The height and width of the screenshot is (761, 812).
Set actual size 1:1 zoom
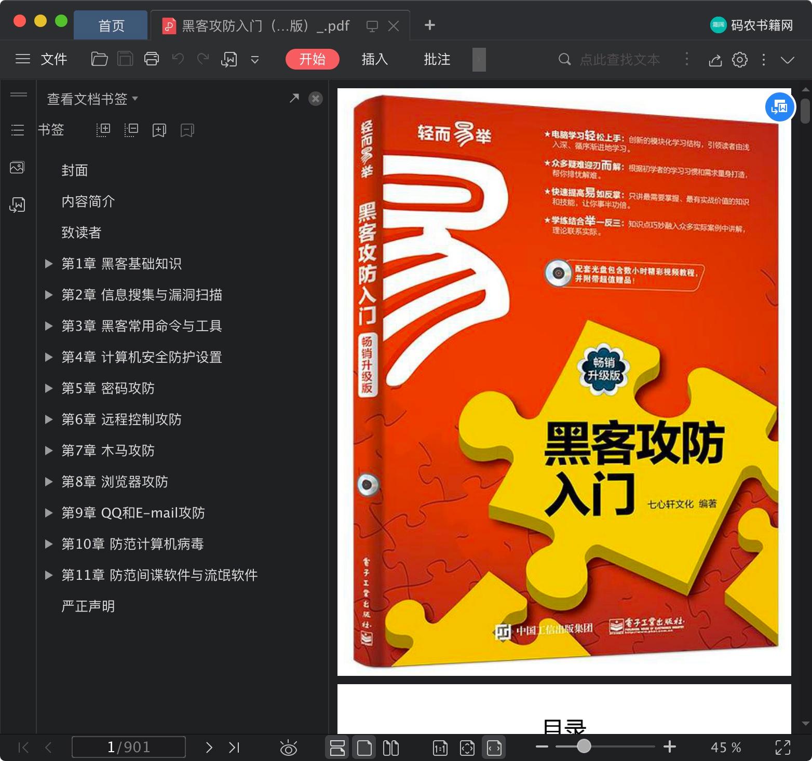[x=440, y=748]
